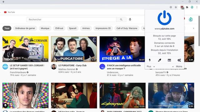Click the Underscore_ channel avatar
The width and height of the screenshot is (200, 112).
[x=102, y=67]
